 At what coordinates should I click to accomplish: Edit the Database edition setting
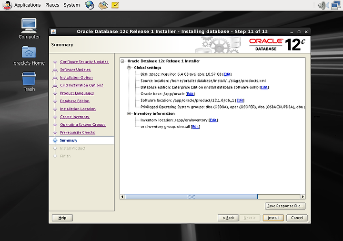264,87
